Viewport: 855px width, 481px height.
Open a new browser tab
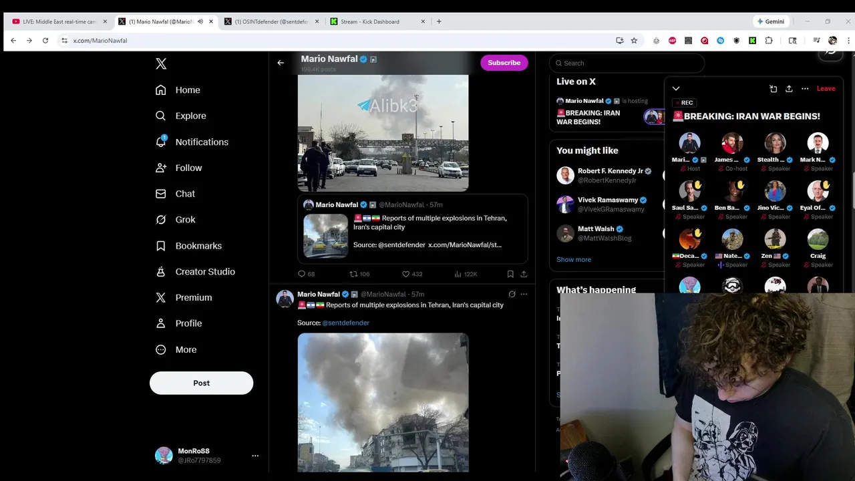[439, 21]
